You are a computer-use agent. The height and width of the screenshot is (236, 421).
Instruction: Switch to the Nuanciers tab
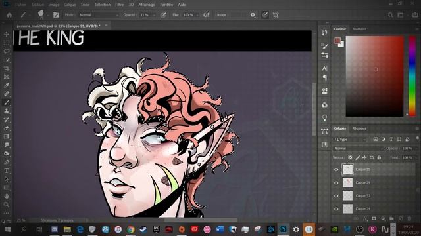359,29
